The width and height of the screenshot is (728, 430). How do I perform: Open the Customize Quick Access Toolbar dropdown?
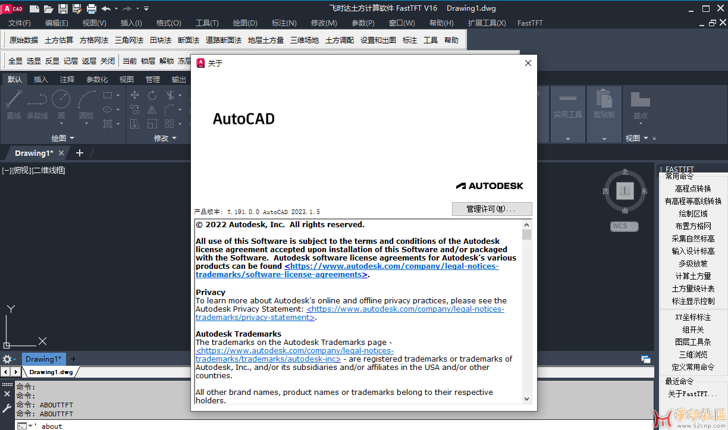coord(147,8)
